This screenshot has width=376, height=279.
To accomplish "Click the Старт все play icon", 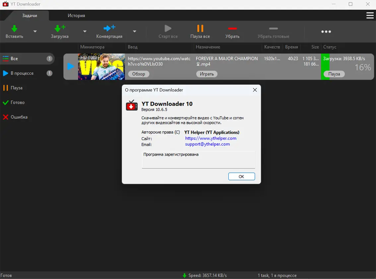I will pos(168,28).
